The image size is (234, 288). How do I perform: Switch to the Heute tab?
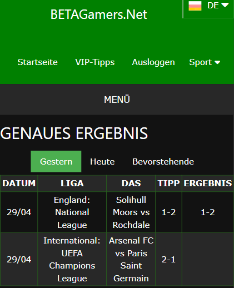102,161
